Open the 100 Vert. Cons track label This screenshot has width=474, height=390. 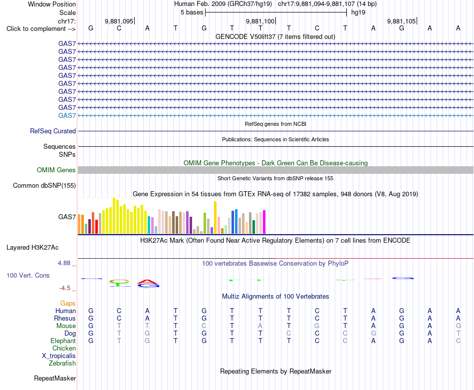(28, 275)
